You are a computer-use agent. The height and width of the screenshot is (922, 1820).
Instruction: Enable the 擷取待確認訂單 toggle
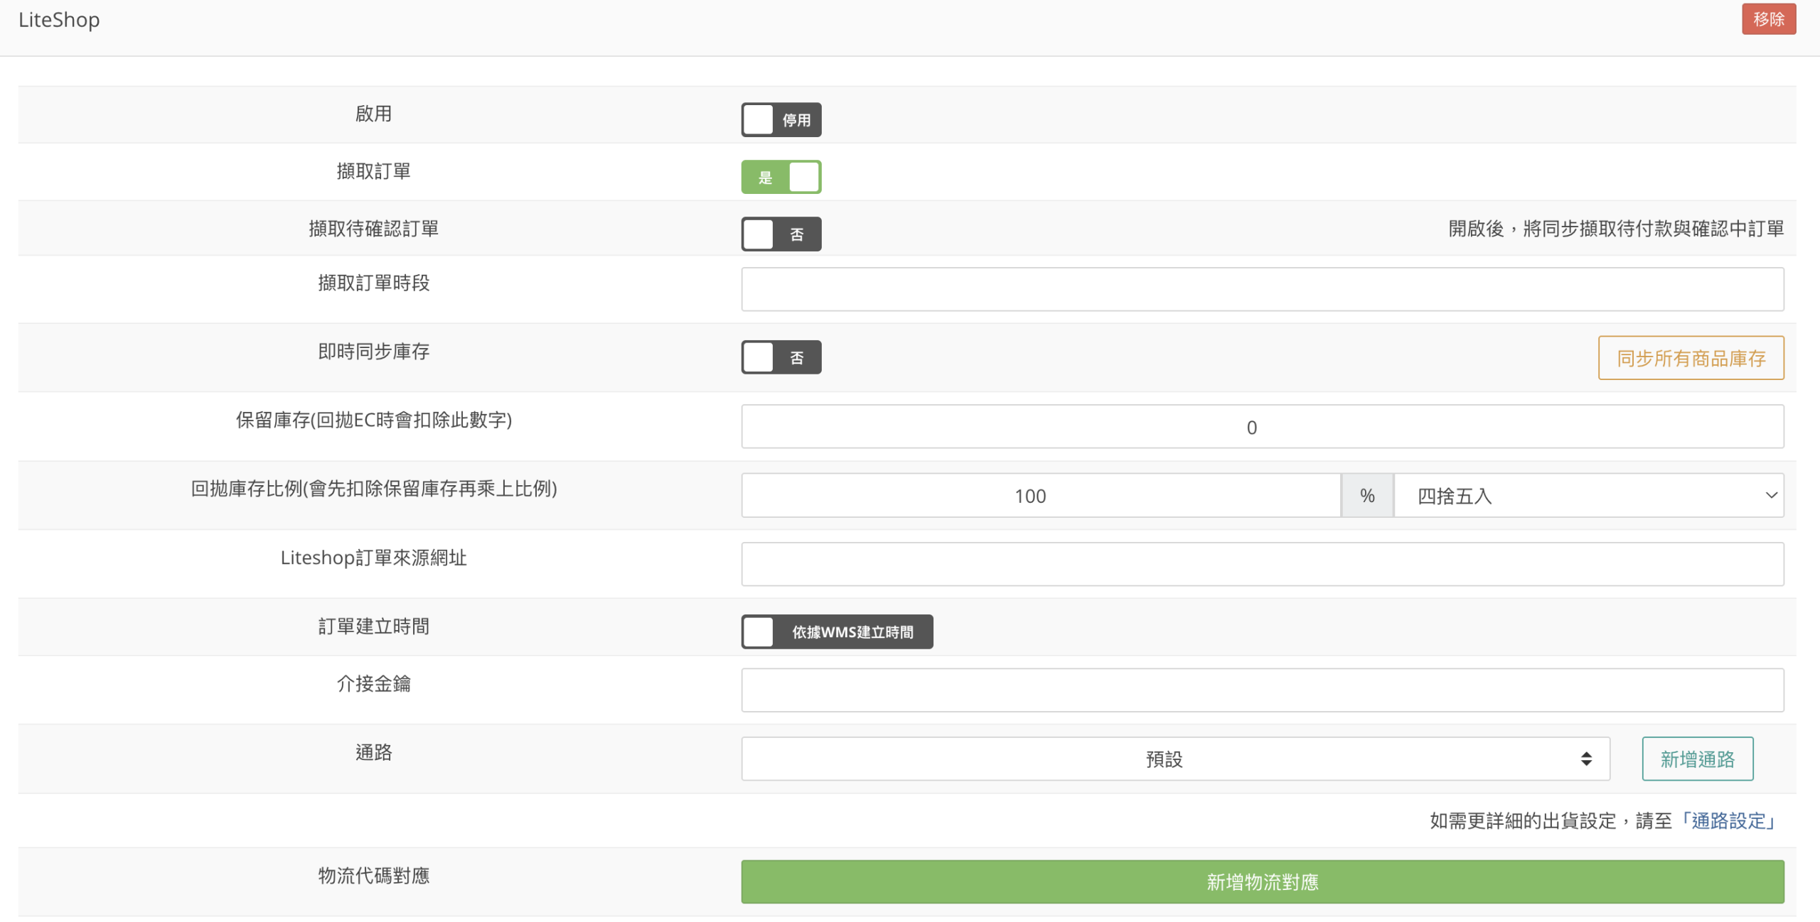point(781,234)
